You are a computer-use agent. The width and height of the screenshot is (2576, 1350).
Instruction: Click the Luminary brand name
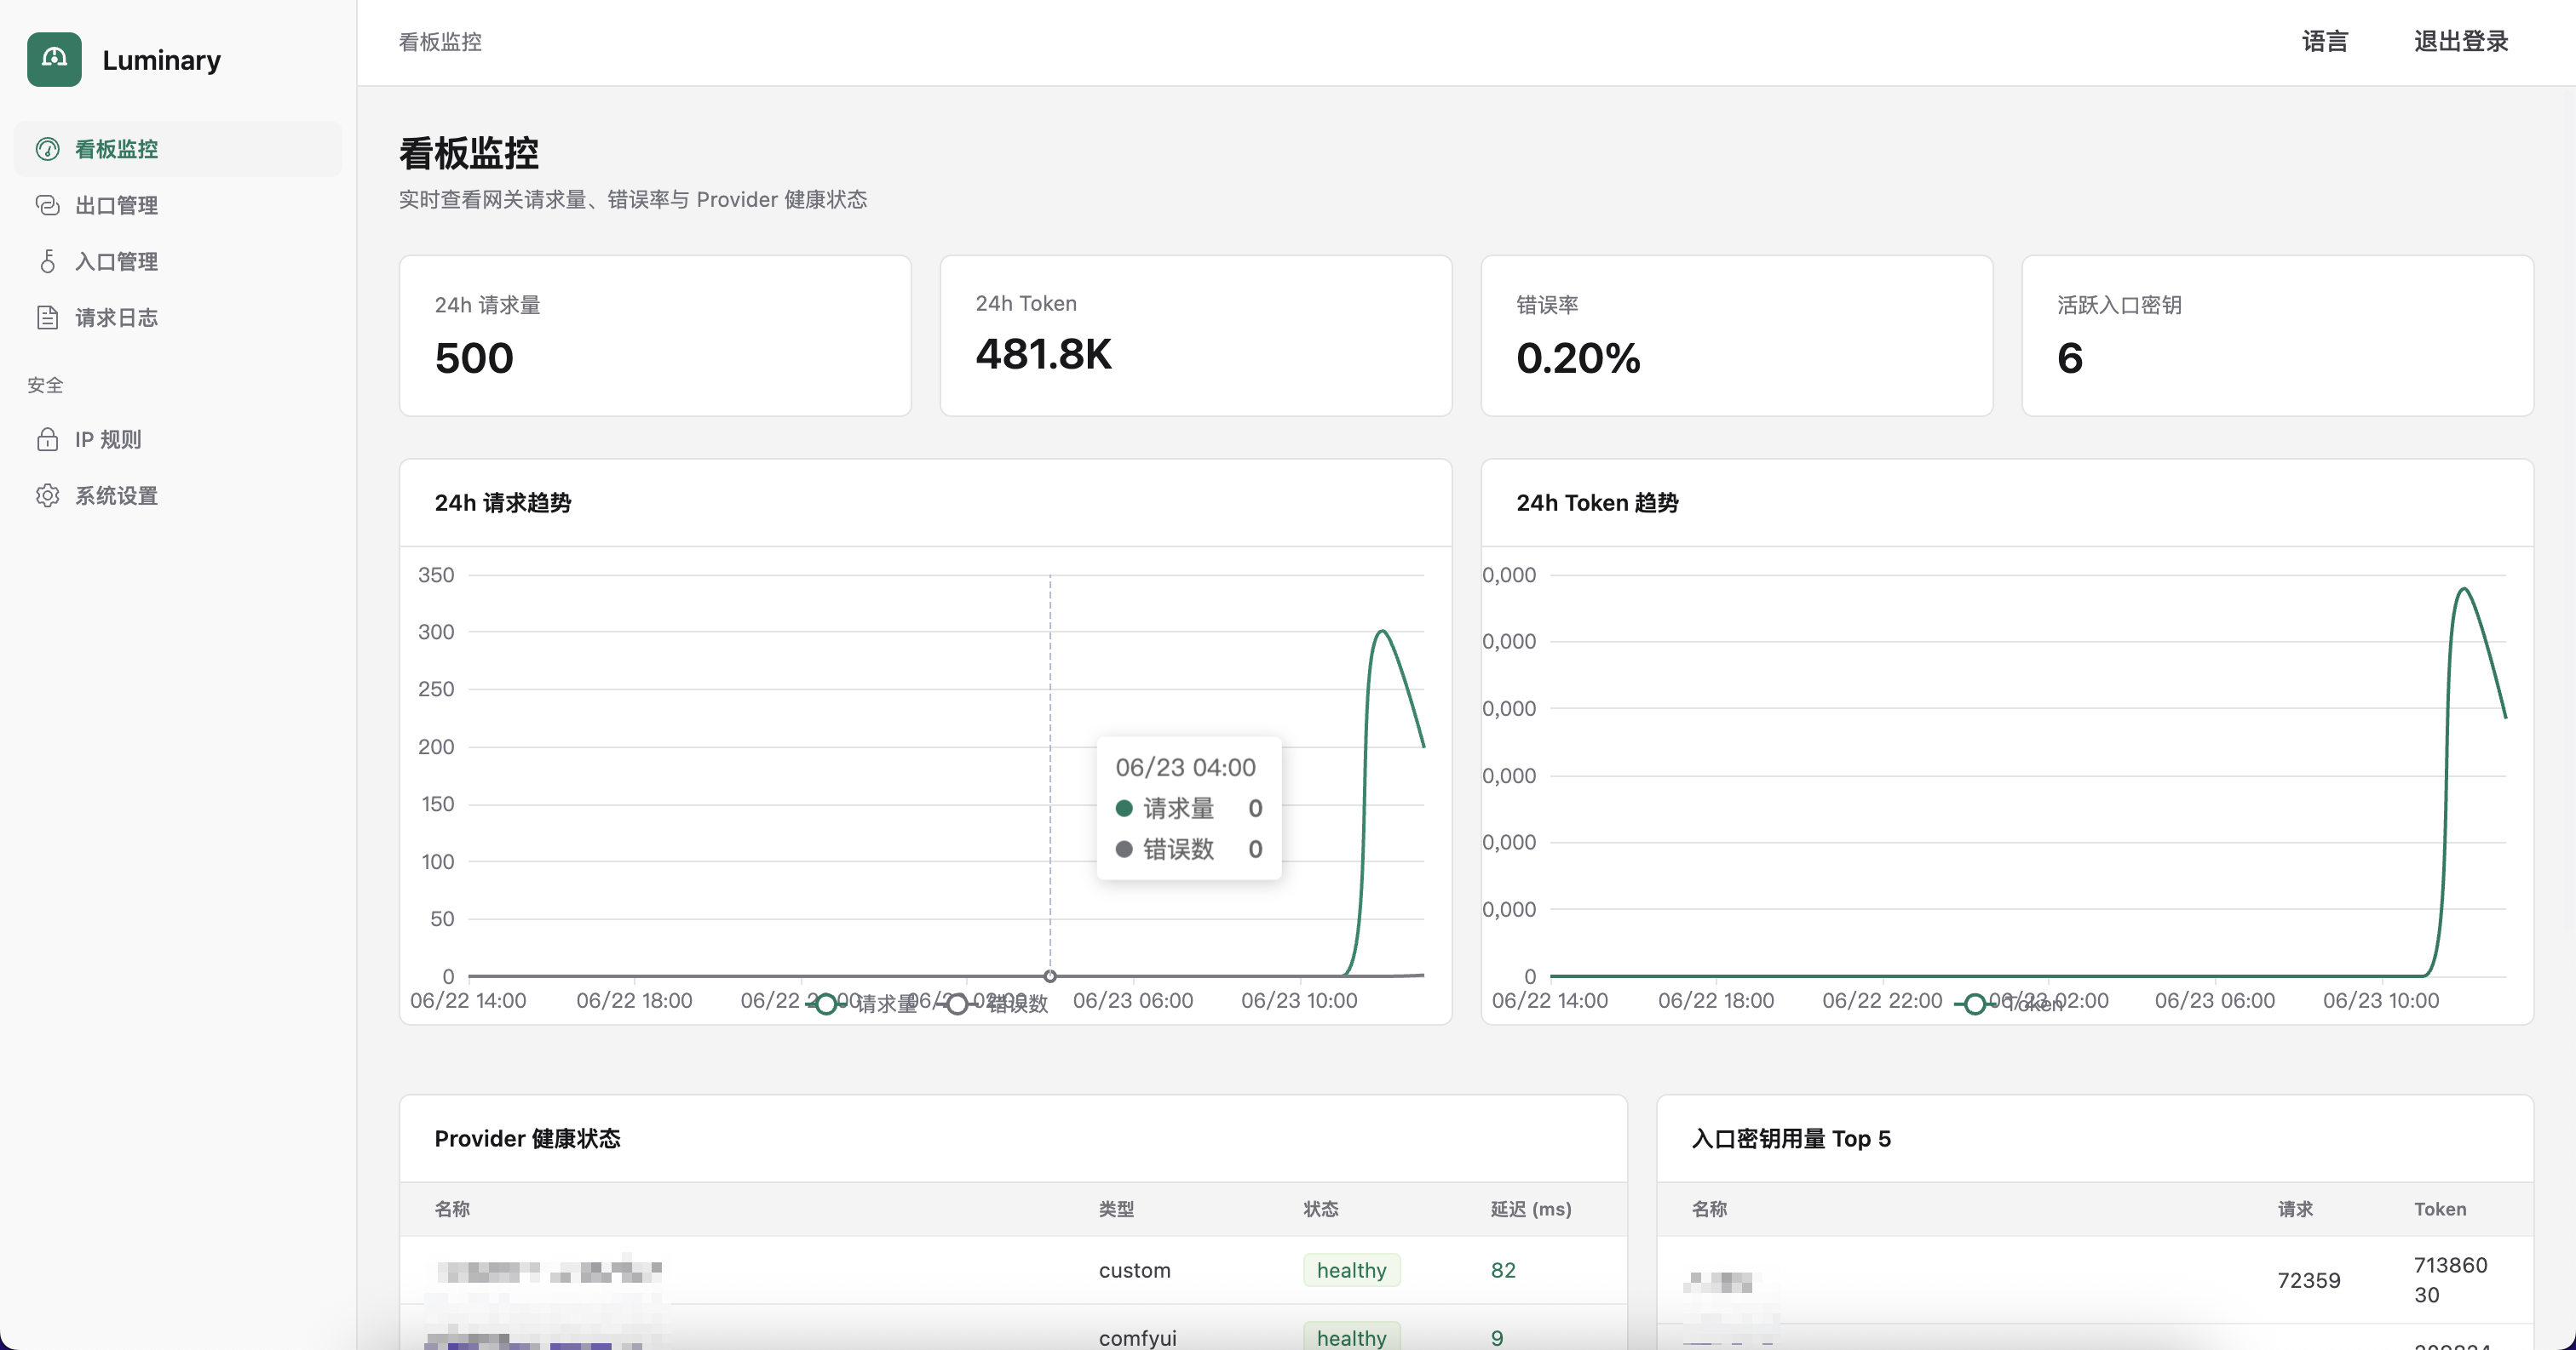point(161,60)
